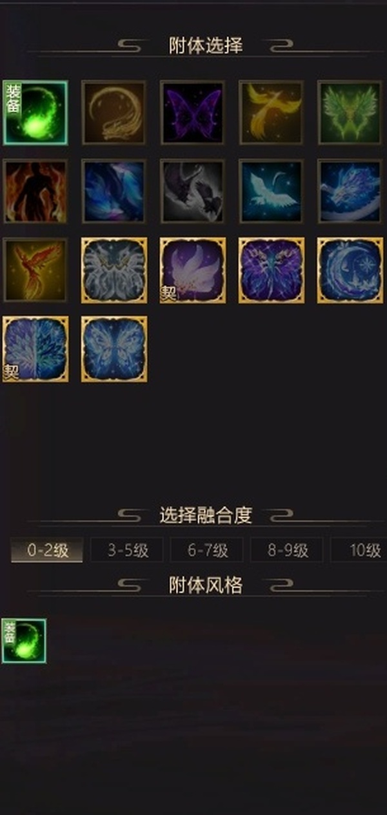Pick the gold-framed gray nine-tails icon
The height and width of the screenshot is (815, 387).
(114, 270)
